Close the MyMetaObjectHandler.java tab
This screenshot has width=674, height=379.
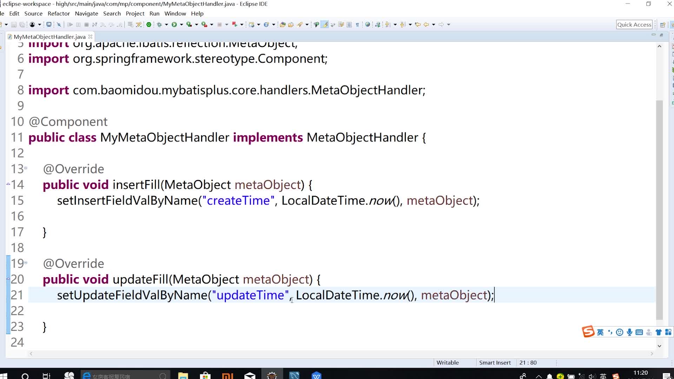click(x=90, y=36)
